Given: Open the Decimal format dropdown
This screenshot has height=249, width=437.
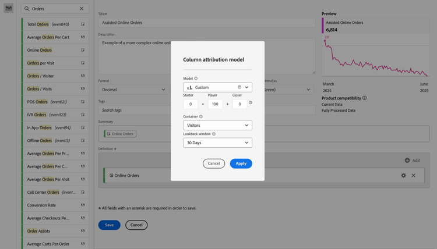Looking at the screenshot, I should click(x=133, y=90).
